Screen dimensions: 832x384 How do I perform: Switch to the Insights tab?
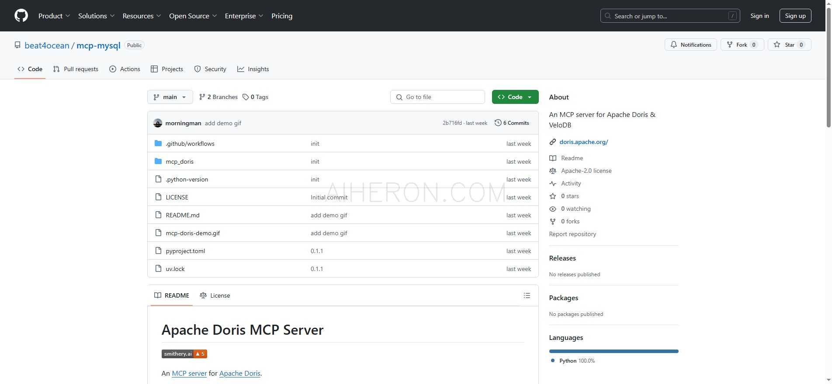tap(253, 69)
